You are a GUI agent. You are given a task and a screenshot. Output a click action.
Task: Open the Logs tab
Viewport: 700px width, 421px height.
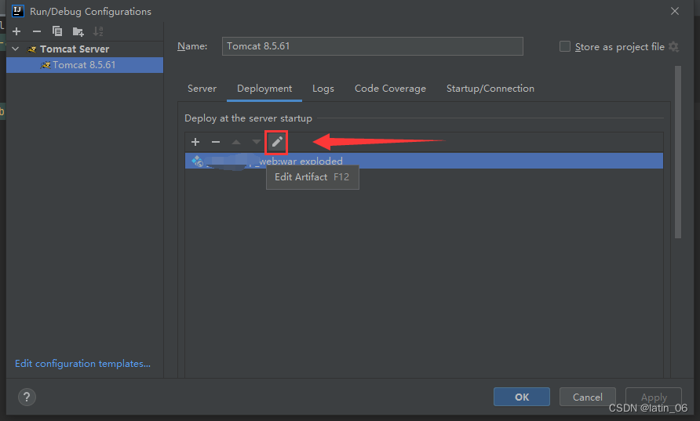point(323,89)
